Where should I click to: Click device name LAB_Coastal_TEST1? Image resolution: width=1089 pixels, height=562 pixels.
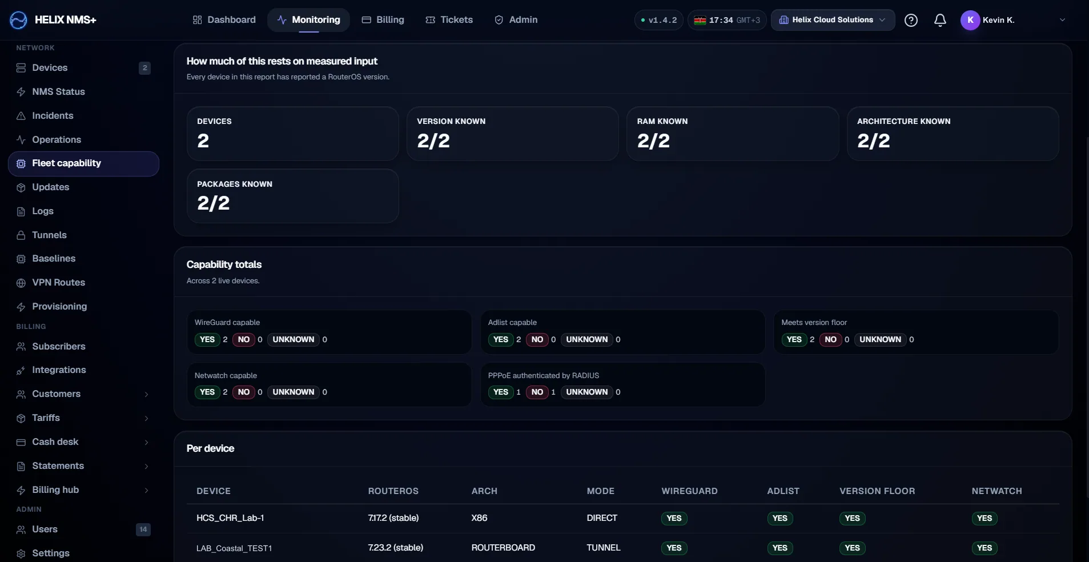click(234, 548)
